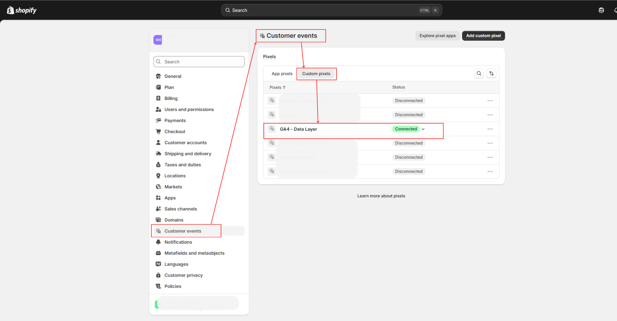
Task: Open General settings icon
Action: (x=158, y=76)
